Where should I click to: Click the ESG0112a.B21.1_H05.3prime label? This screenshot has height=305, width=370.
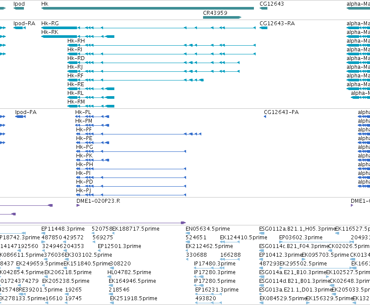click(297, 229)
